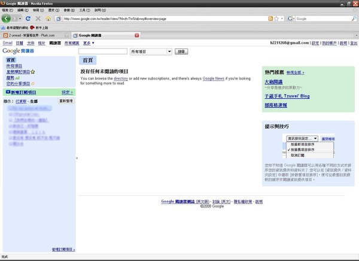Open the 部落格速報 recommended feed
Screen dimensions: 359x261
(x=276, y=105)
